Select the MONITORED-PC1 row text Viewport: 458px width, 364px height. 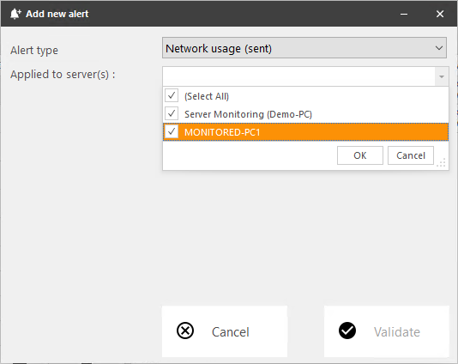coord(222,132)
